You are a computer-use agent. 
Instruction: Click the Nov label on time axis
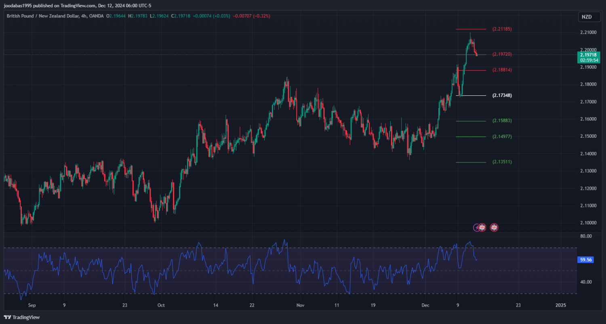(x=299, y=305)
